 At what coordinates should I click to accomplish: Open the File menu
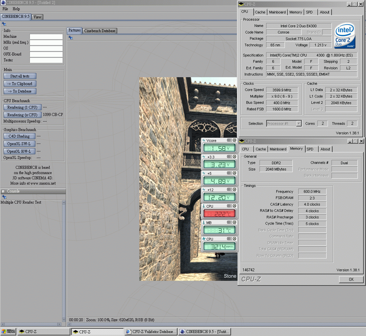(x=5, y=9)
